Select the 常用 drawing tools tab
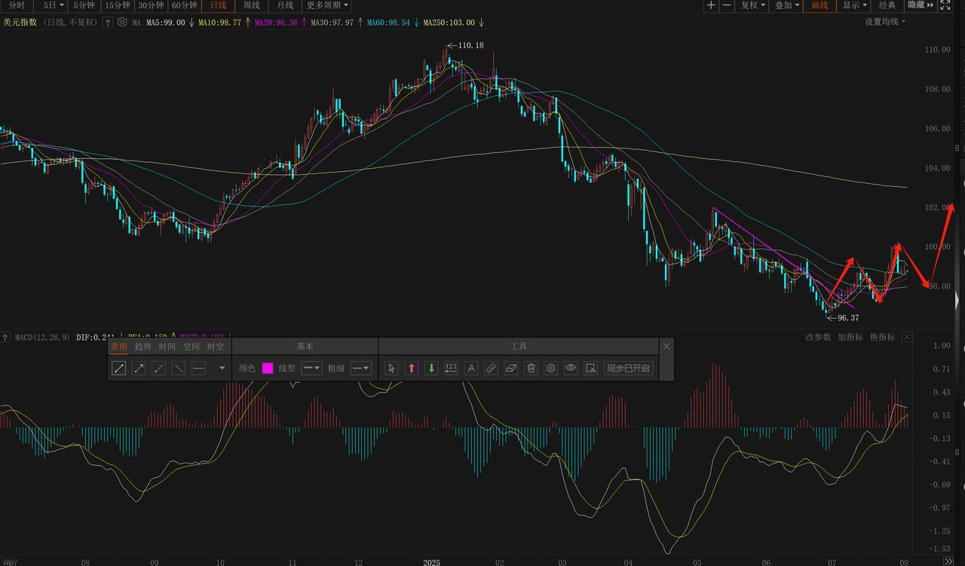The height and width of the screenshot is (566, 965). [x=119, y=347]
